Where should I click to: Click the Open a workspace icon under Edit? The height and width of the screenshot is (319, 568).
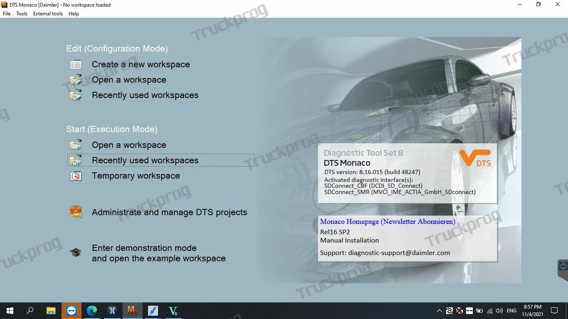(x=76, y=80)
